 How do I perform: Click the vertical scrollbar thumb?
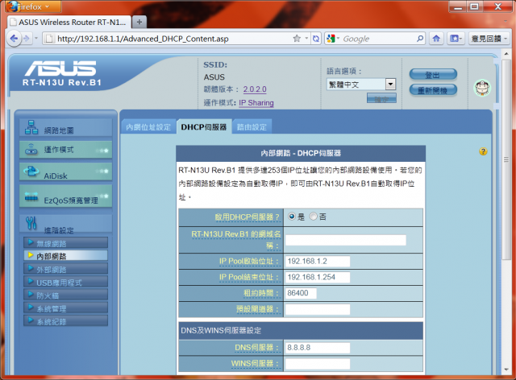click(506, 159)
